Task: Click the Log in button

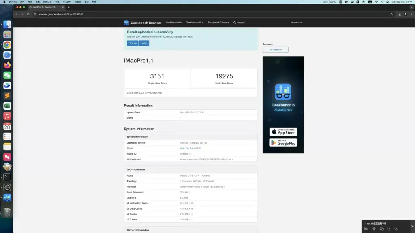Action: tap(144, 43)
